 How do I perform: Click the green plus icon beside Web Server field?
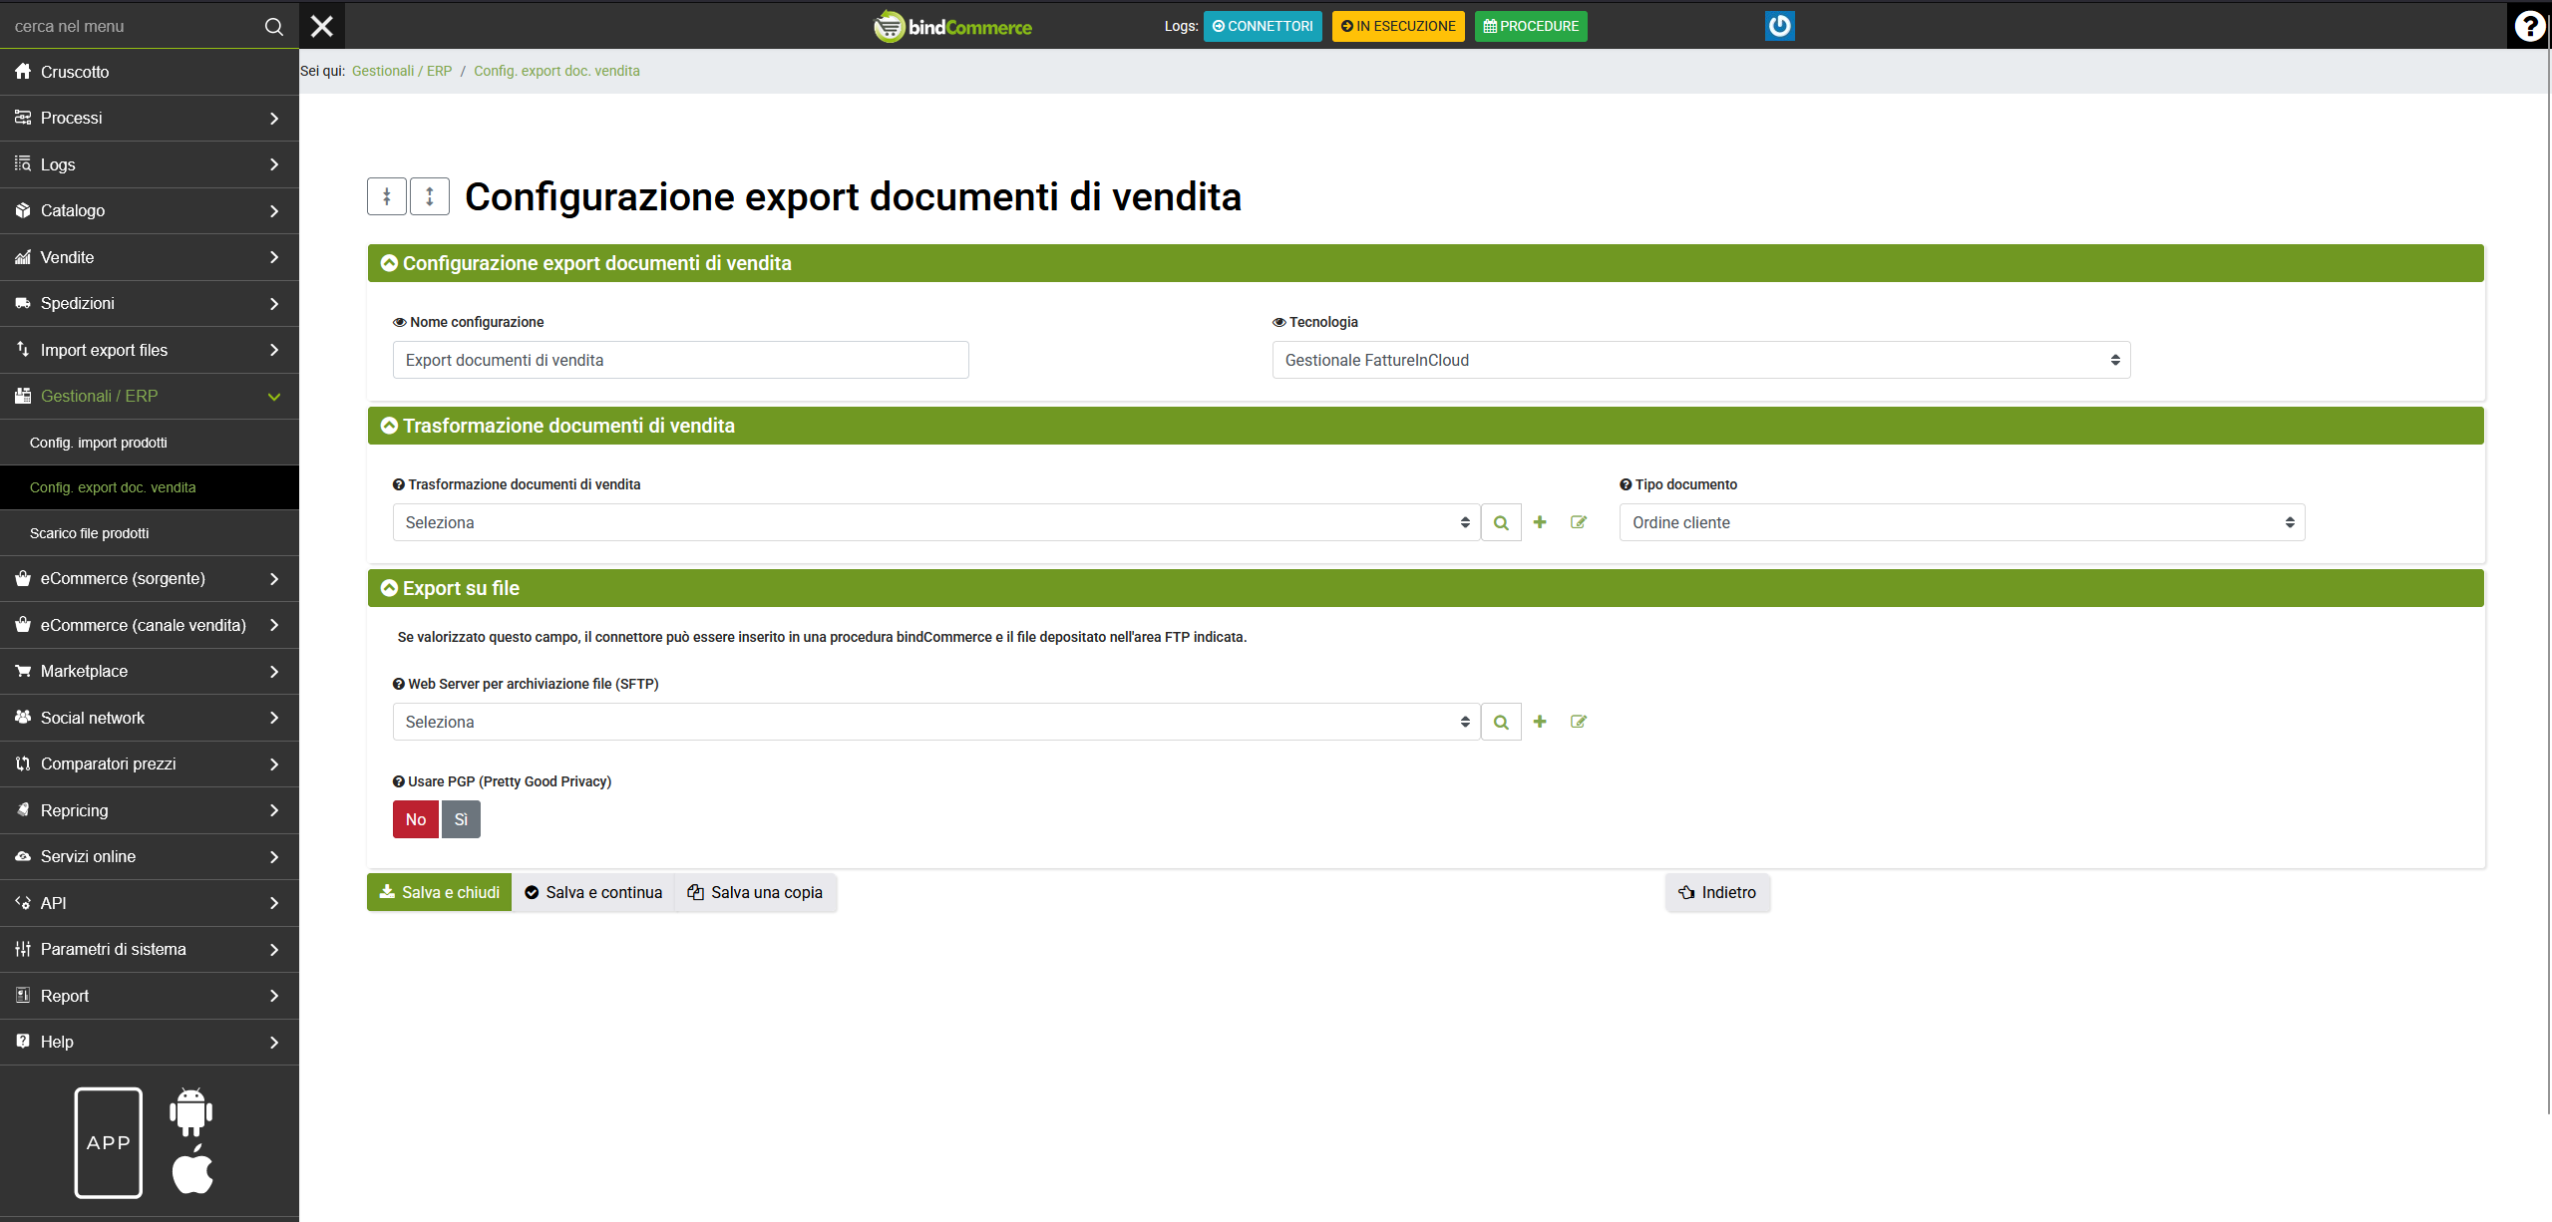[1540, 722]
